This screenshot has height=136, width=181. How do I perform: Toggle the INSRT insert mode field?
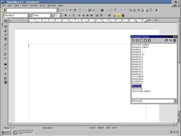(x=101, y=128)
